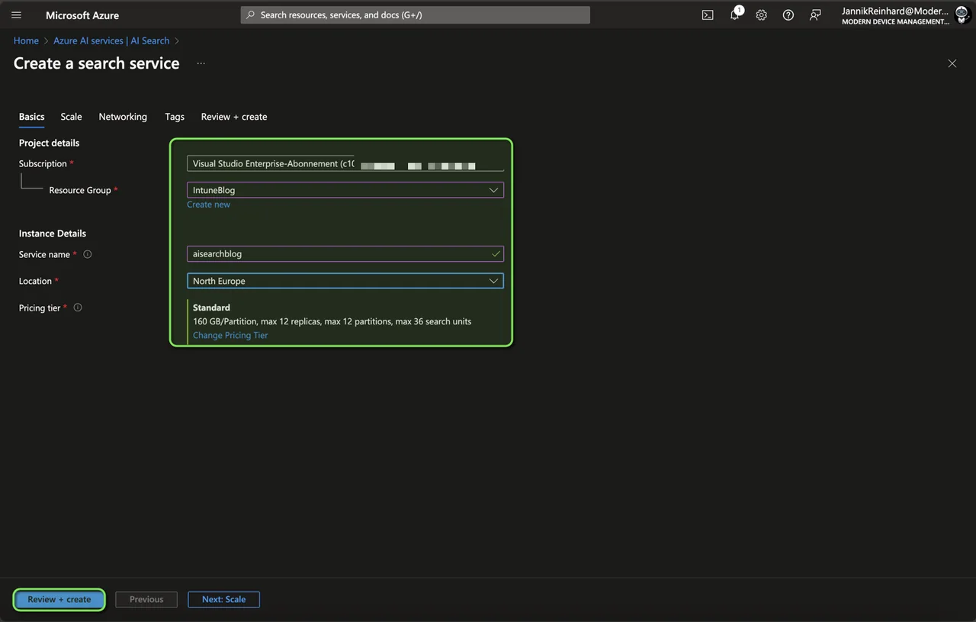Click the Next: Scale button

coord(223,600)
